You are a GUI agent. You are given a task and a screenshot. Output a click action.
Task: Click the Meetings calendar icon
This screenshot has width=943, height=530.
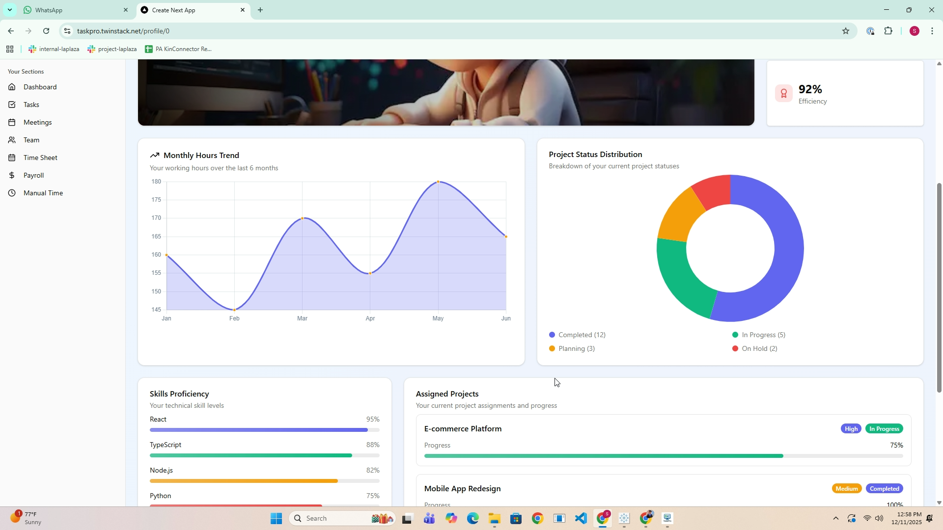12,122
